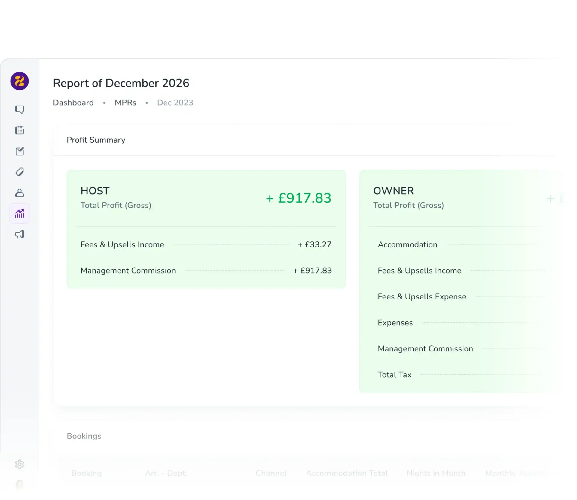Open the megaphone marketing sidebar icon
Screen dimensions: 577x500
20,234
